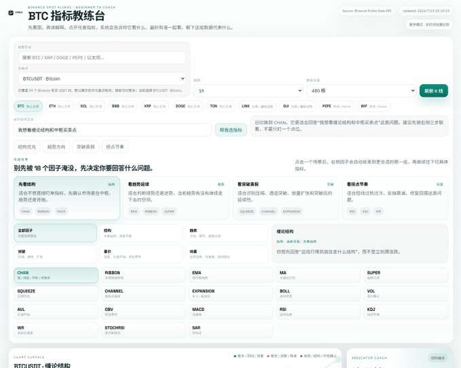Viewport: 461px width, 368px height.
Task: Select the 看趋势延续 scenario card
Action: pyautogui.click(x=176, y=198)
